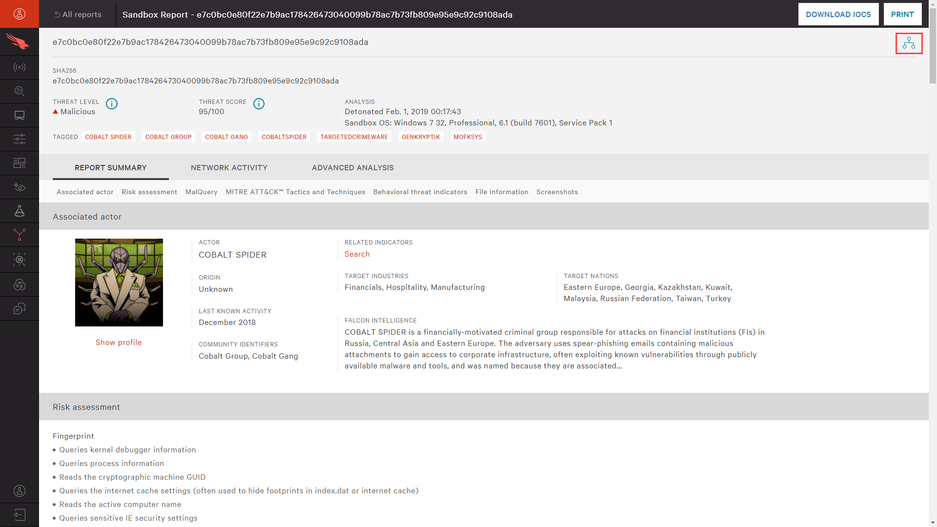Click the COBALT GANG tag

[226, 137]
